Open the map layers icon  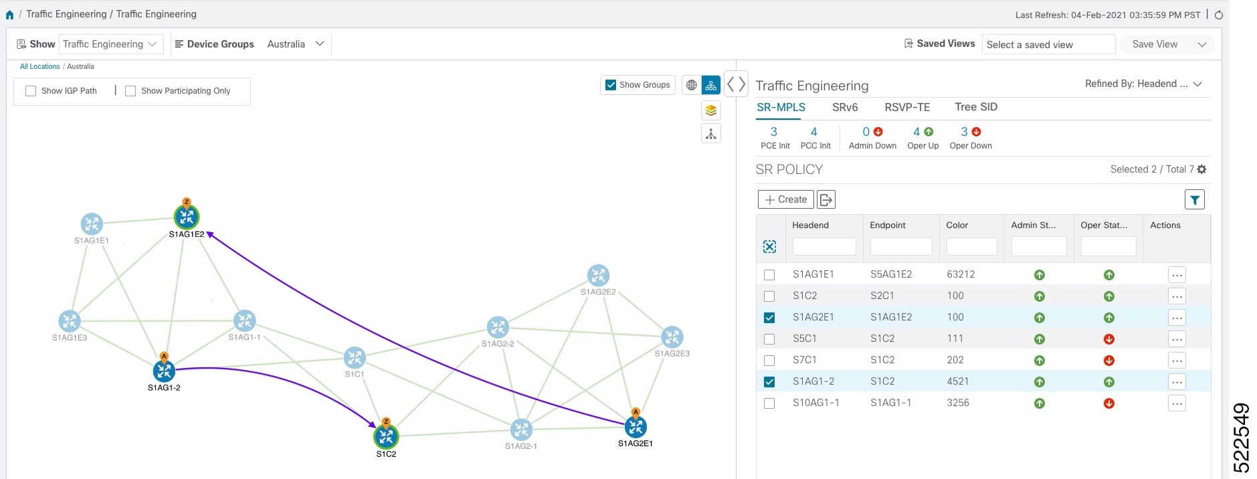coord(711,110)
